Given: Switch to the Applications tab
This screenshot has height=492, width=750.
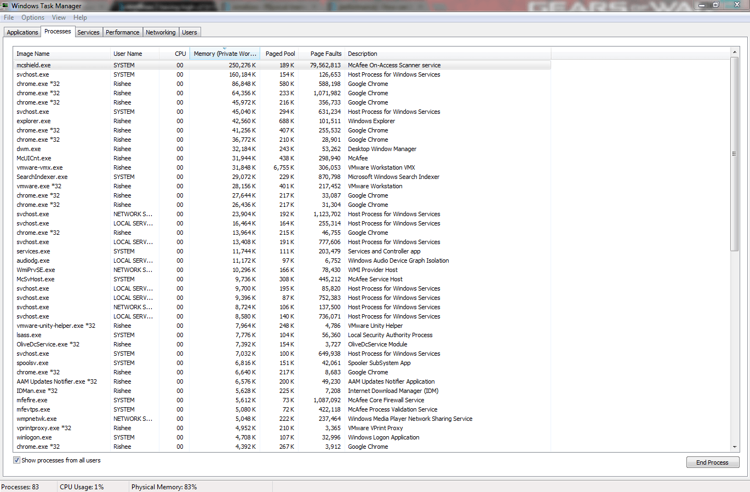Looking at the screenshot, I should (x=22, y=32).
